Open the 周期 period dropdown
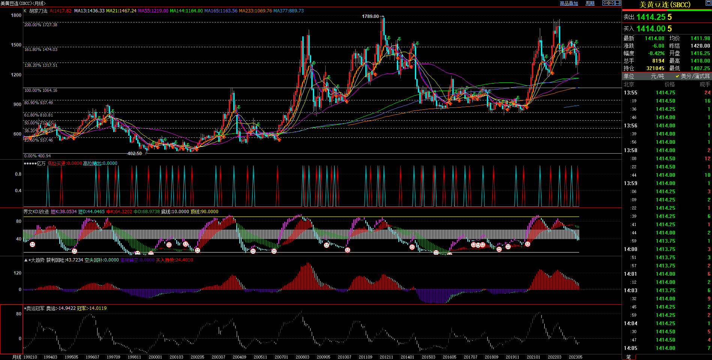 (x=590, y=3)
